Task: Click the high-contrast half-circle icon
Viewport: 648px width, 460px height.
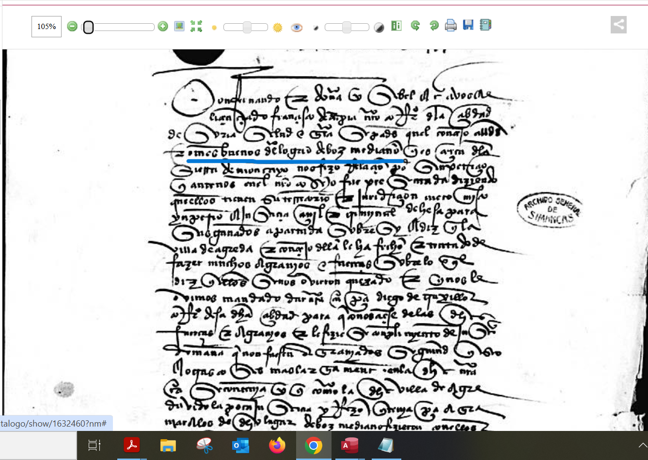Action: click(x=379, y=28)
